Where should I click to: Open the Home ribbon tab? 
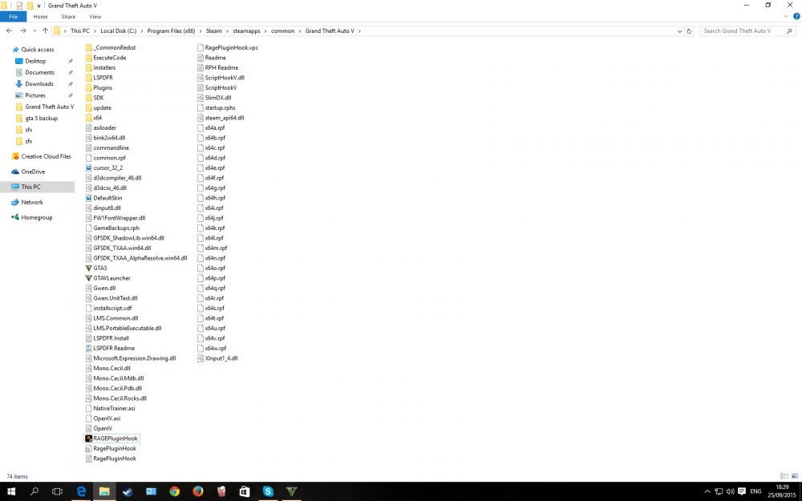click(x=40, y=17)
